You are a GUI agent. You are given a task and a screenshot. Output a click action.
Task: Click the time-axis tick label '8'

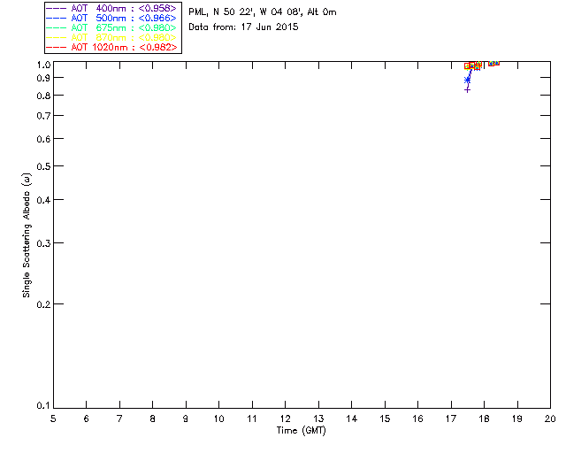(153, 418)
